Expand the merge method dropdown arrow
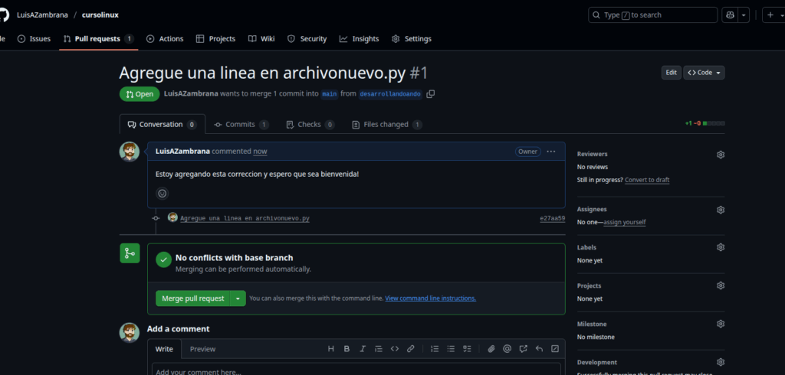 point(238,298)
